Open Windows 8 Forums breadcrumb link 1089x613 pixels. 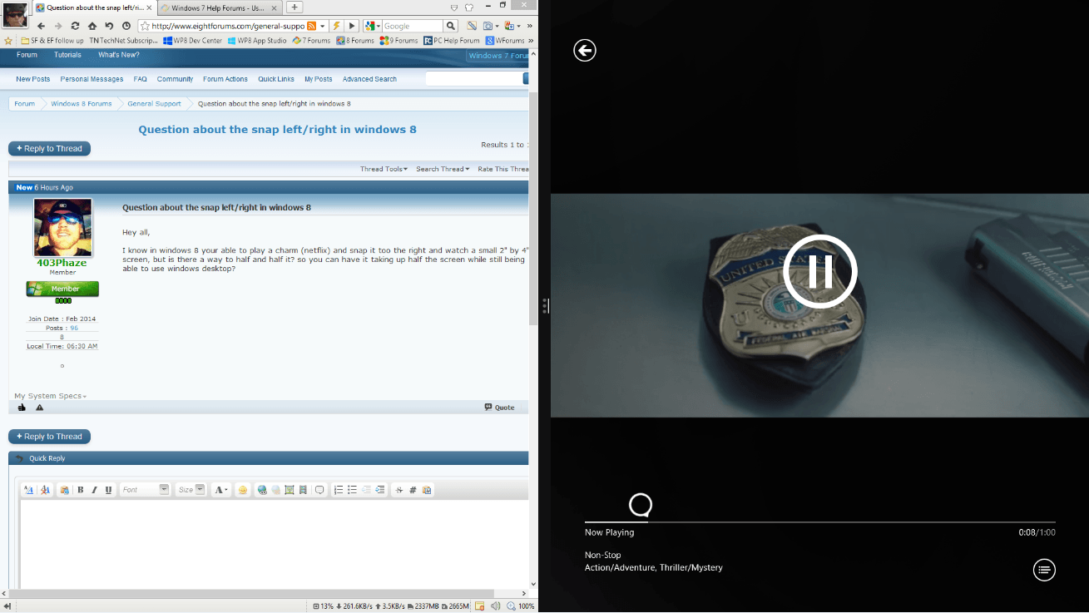pyautogui.click(x=81, y=104)
